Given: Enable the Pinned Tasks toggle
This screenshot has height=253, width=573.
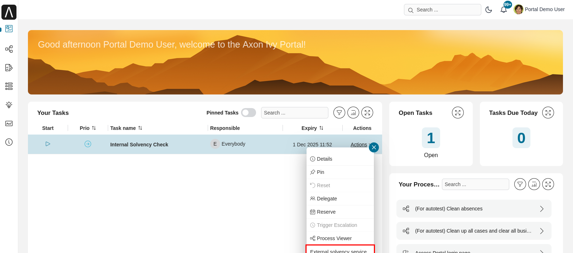Looking at the screenshot, I should [248, 113].
